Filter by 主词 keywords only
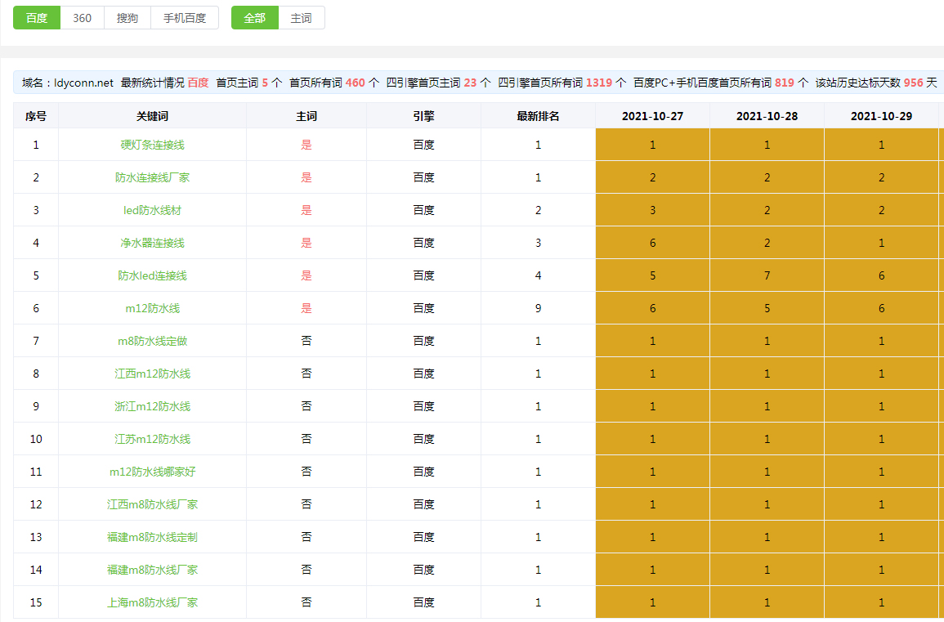 (302, 18)
